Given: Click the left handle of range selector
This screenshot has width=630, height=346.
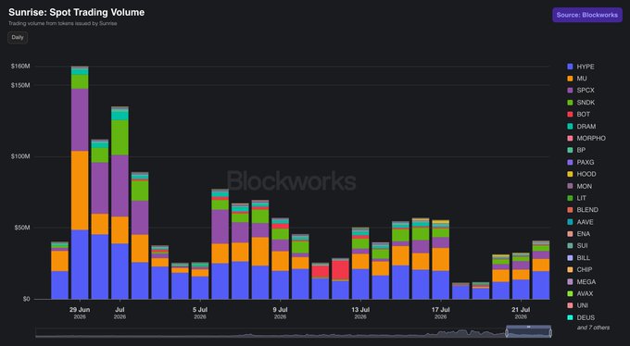Looking at the screenshot, I should pyautogui.click(x=507, y=333).
